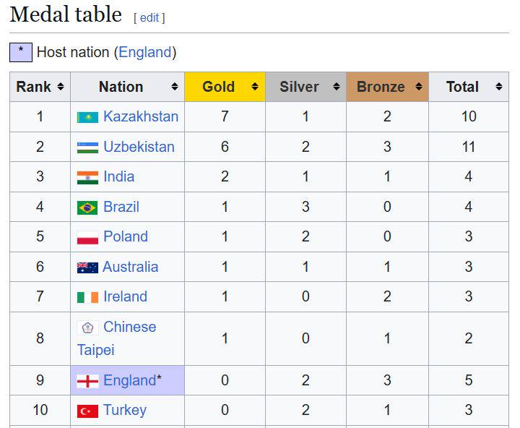
Task: Click the Brazil flag icon
Action: [87, 207]
